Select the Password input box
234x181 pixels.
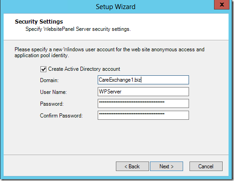(x=143, y=103)
